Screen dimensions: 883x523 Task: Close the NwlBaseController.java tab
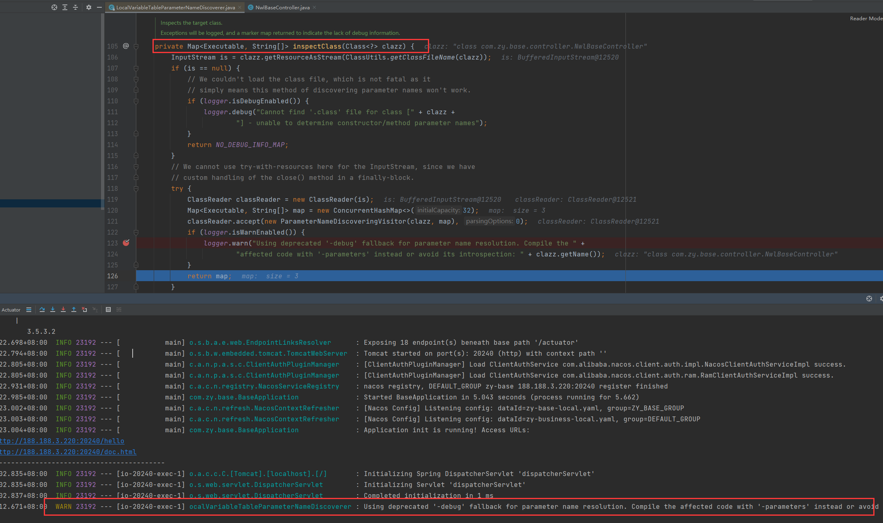[x=314, y=7]
